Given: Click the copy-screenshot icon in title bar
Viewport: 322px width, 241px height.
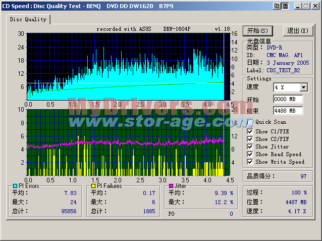Looking at the screenshot, I should click(x=277, y=6).
